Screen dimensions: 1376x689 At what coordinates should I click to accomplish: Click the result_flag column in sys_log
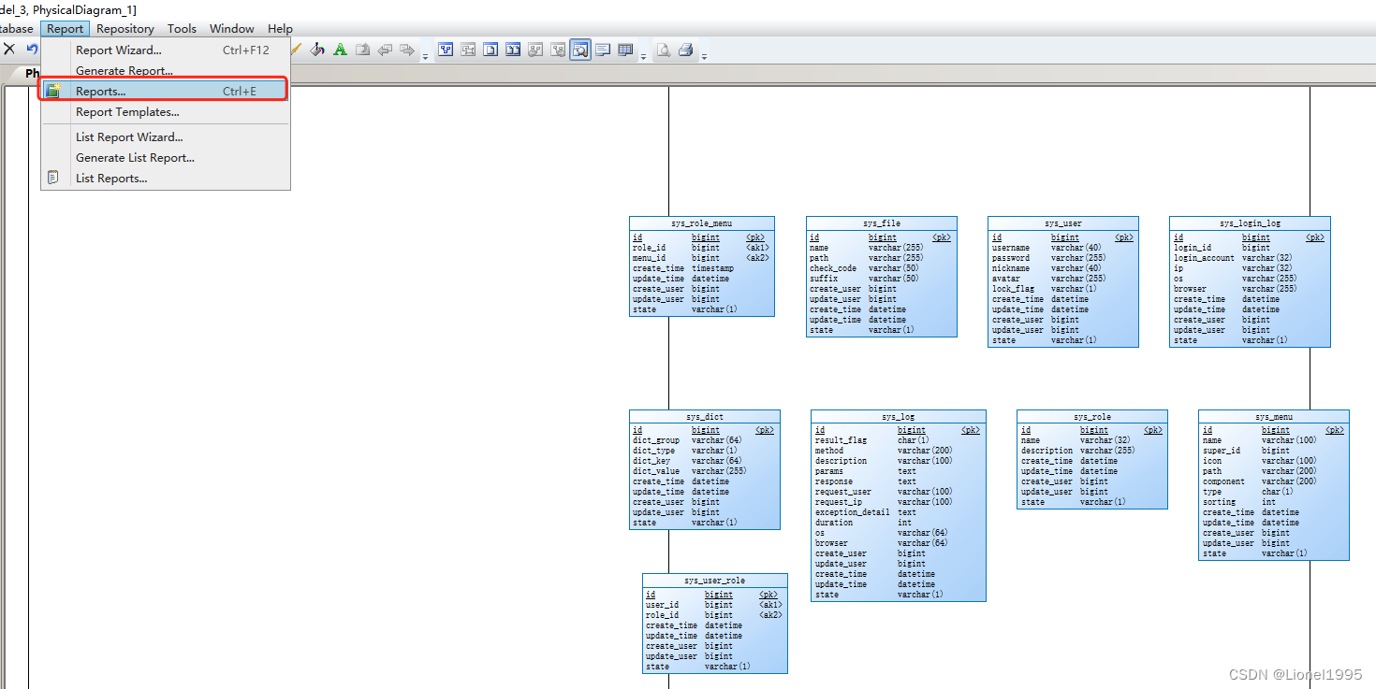[x=841, y=440]
